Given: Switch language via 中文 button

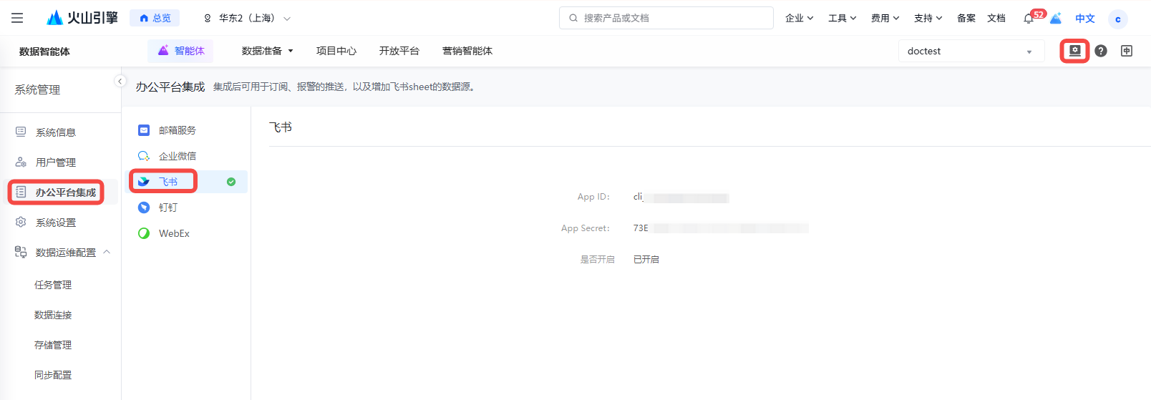Looking at the screenshot, I should tap(1085, 19).
